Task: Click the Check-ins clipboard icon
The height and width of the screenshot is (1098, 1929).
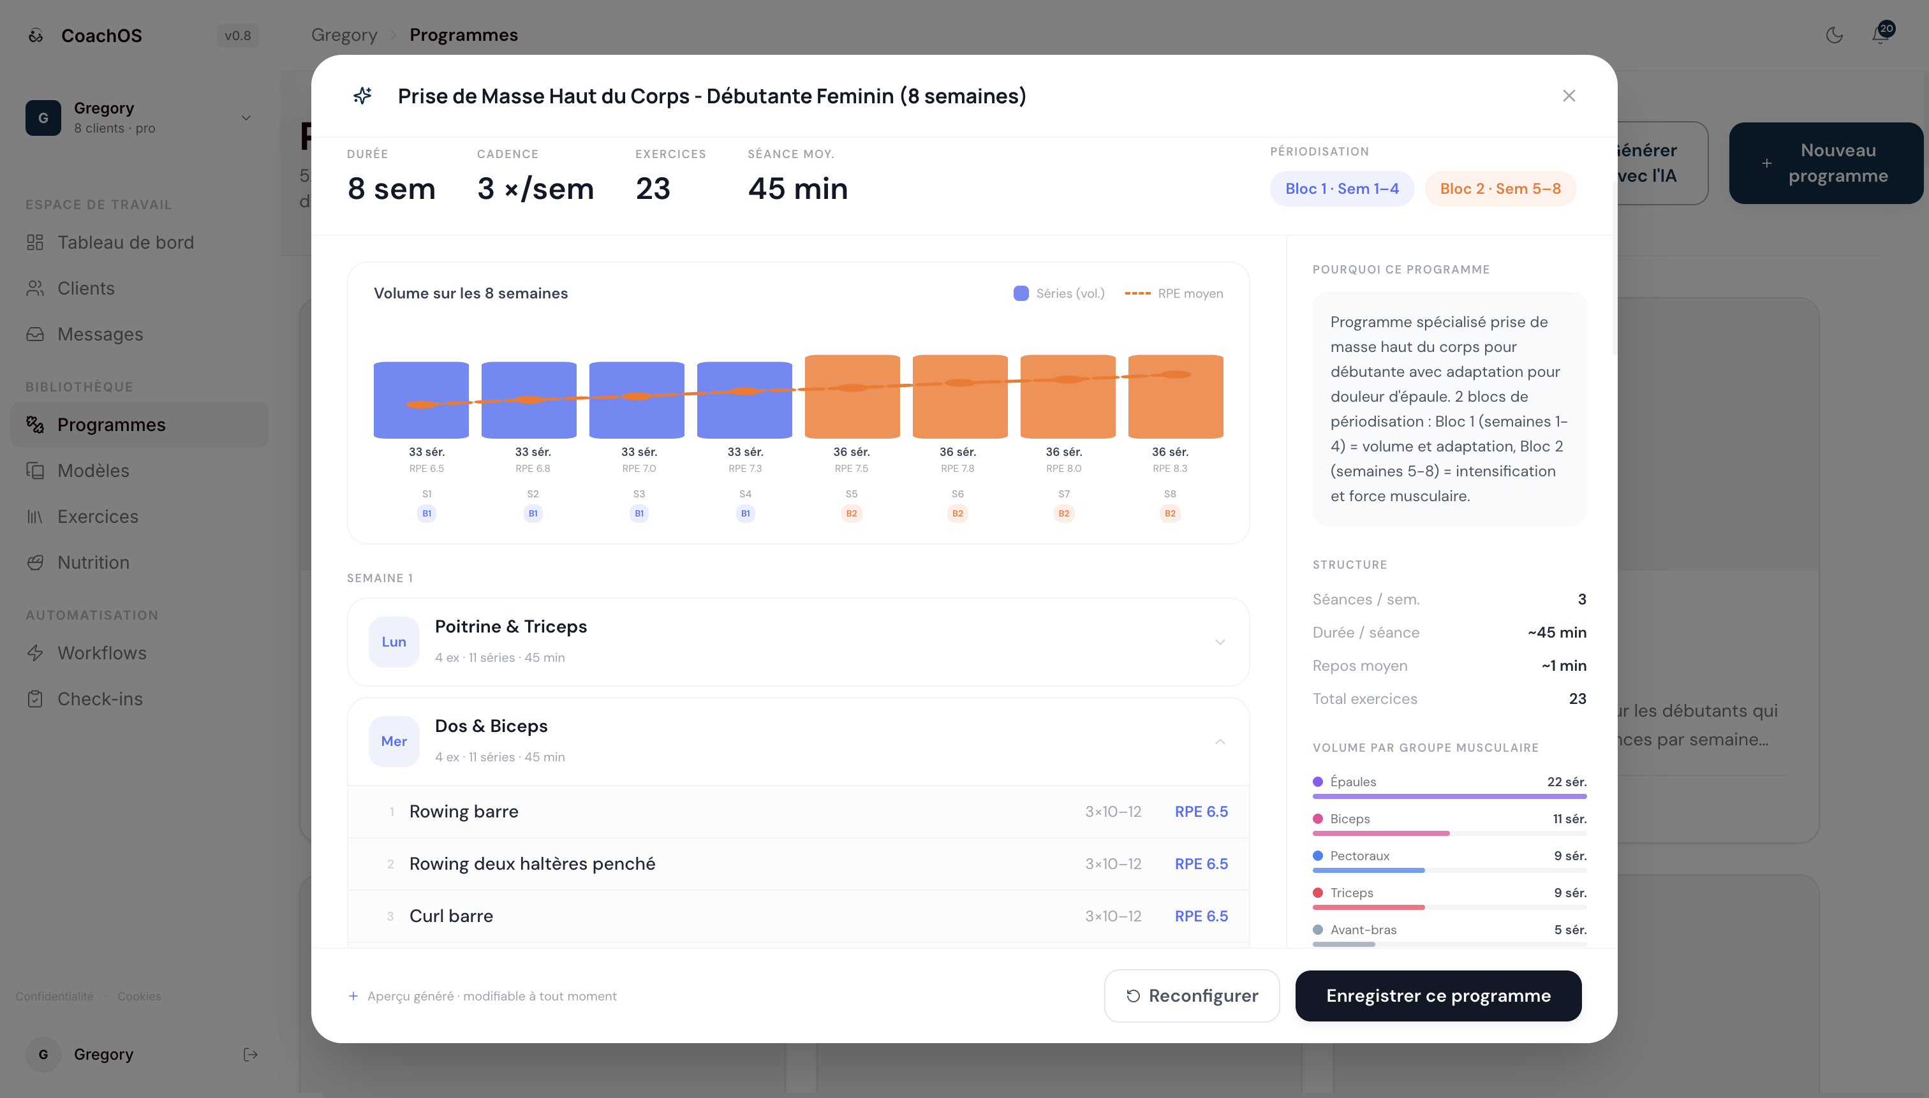Action: (x=34, y=699)
